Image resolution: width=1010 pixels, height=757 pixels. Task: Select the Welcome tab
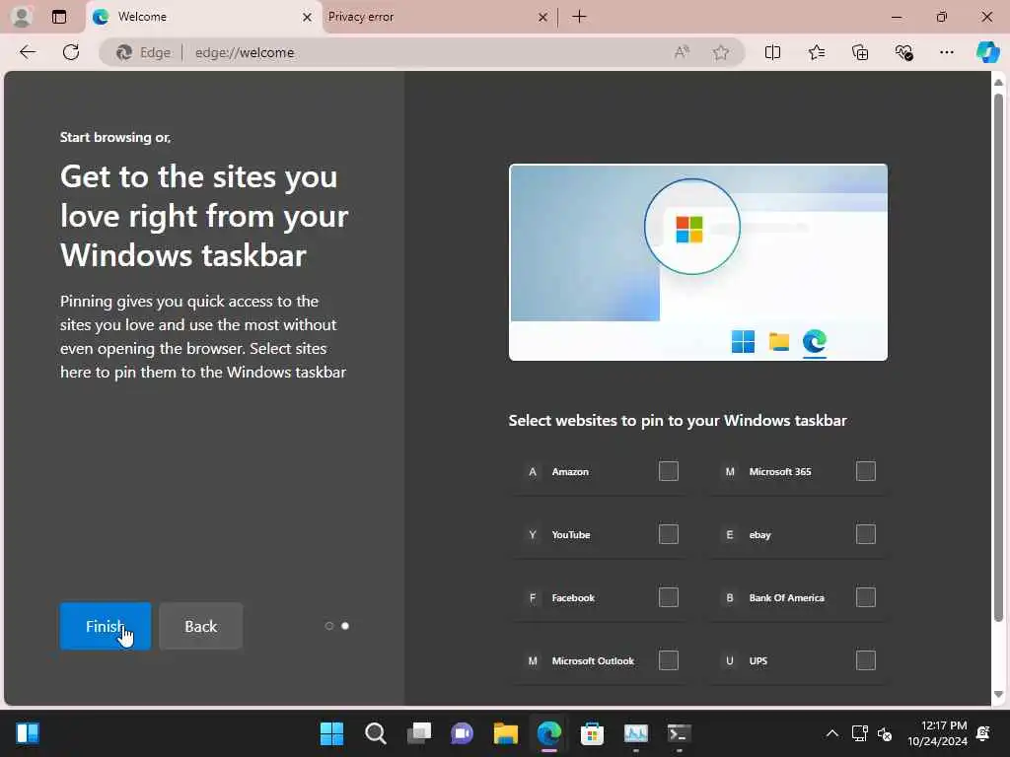203,17
